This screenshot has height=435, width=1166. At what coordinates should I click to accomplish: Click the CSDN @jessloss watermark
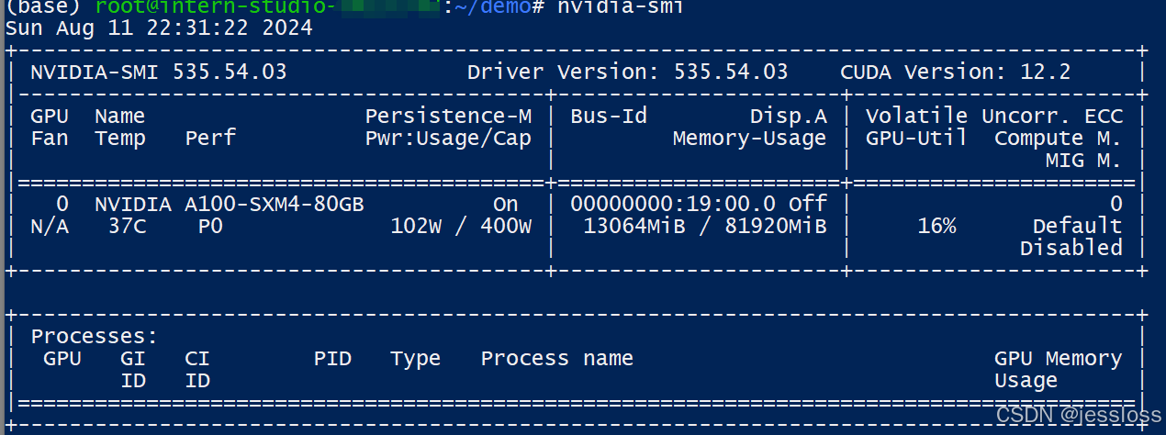[1078, 415]
